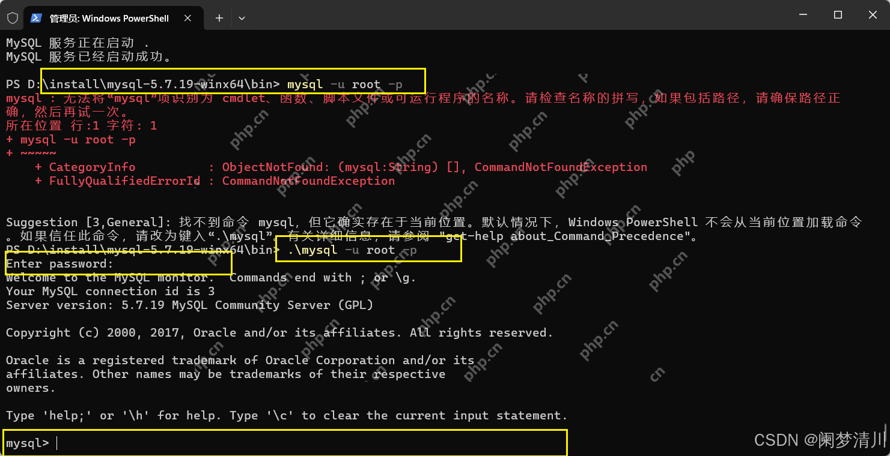Click the .\mysql -u root -p command
Screen dimensions: 890x456
tap(352, 250)
